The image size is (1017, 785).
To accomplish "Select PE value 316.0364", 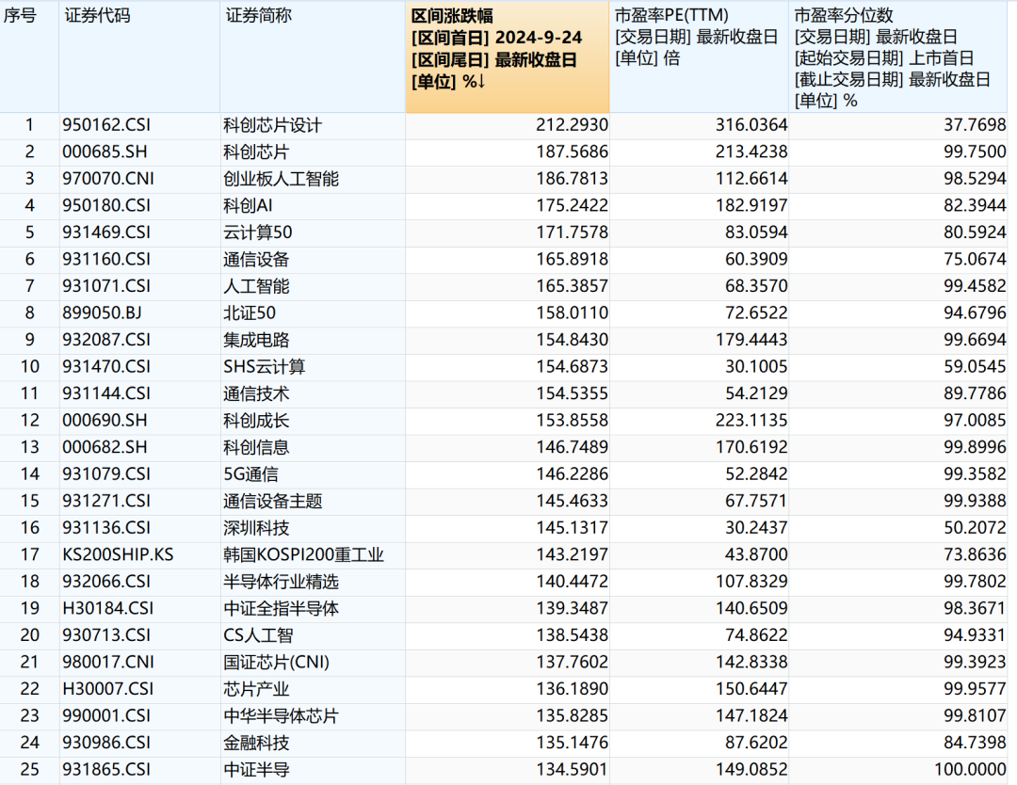I will click(x=751, y=124).
